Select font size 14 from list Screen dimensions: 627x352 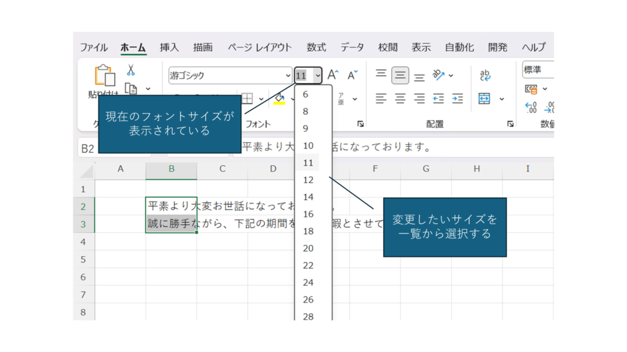[308, 197]
